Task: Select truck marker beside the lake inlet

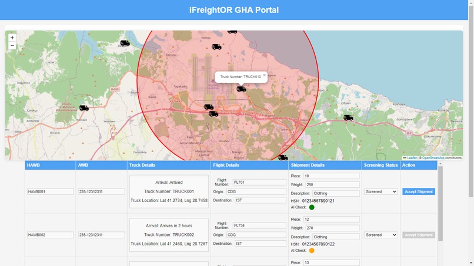Action: tap(125, 43)
